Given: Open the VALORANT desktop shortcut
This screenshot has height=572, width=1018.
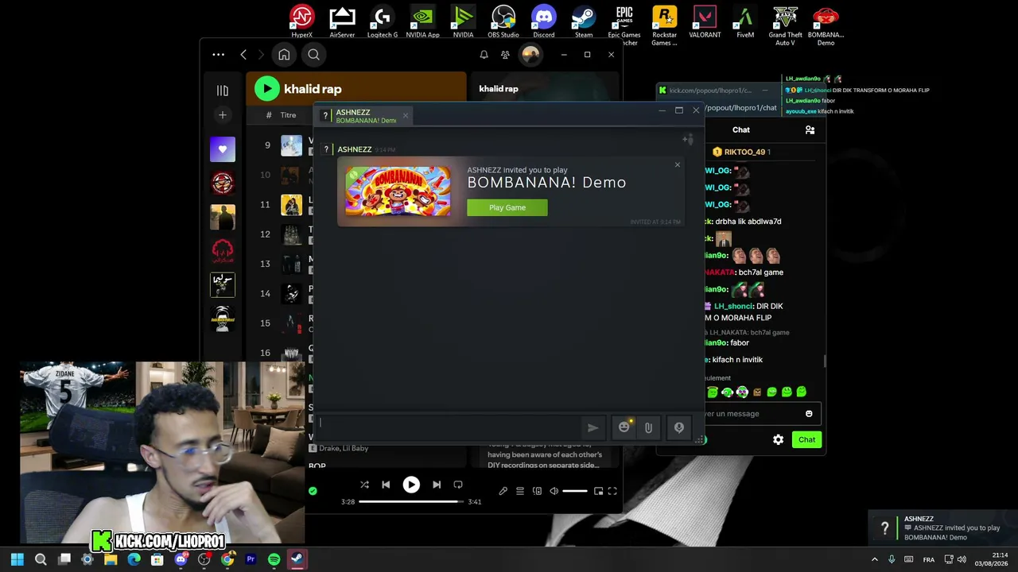Looking at the screenshot, I should pos(705,21).
